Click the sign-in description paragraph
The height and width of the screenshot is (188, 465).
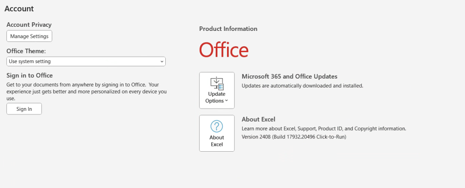click(x=86, y=91)
